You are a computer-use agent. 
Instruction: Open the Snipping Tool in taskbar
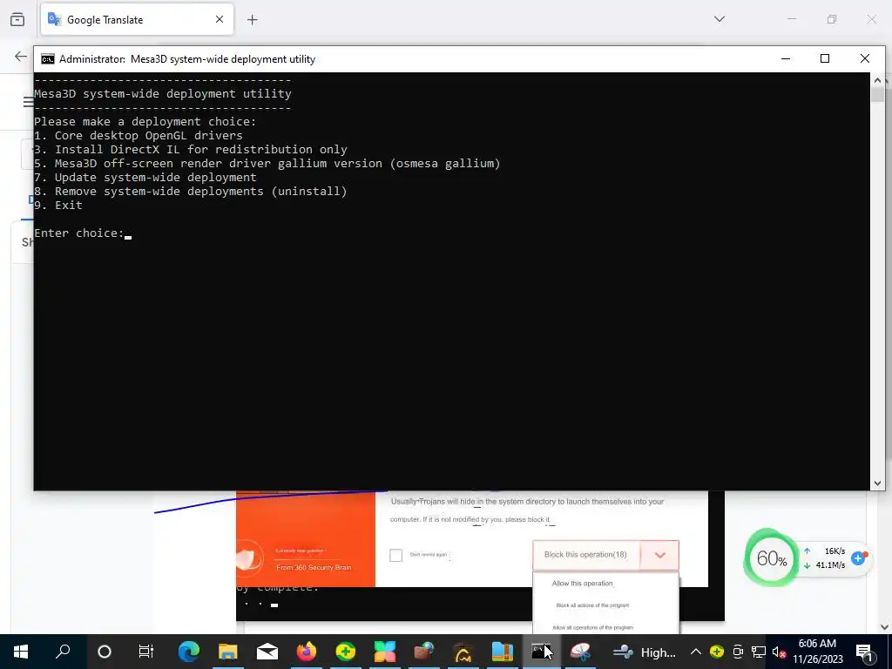click(581, 652)
